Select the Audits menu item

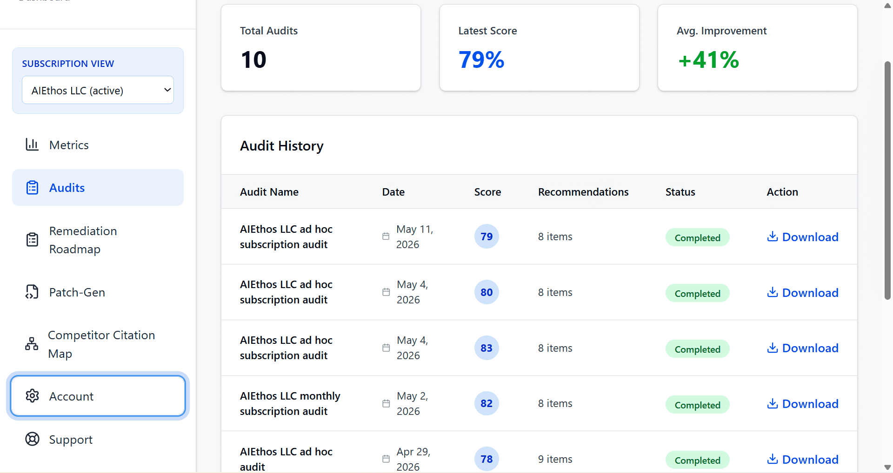pyautogui.click(x=98, y=188)
